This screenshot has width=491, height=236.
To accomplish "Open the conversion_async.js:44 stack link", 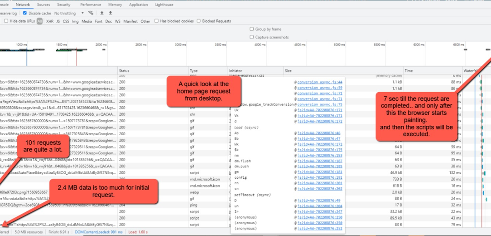I will 320,82.
